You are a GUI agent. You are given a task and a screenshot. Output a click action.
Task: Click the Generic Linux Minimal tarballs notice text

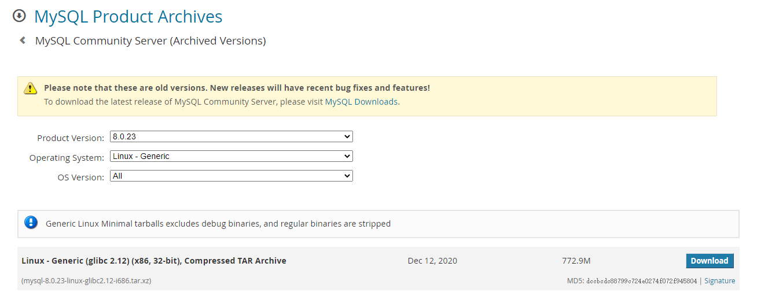pos(218,224)
